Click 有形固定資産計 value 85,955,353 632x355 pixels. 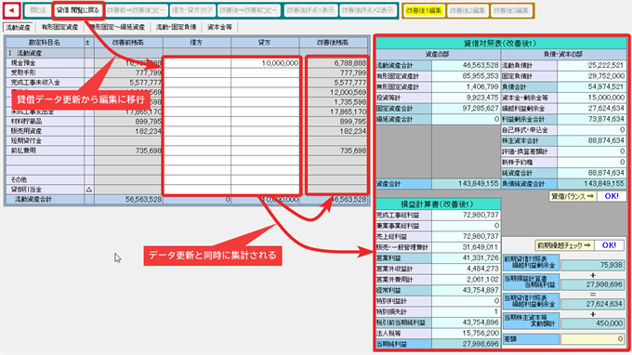tap(466, 76)
